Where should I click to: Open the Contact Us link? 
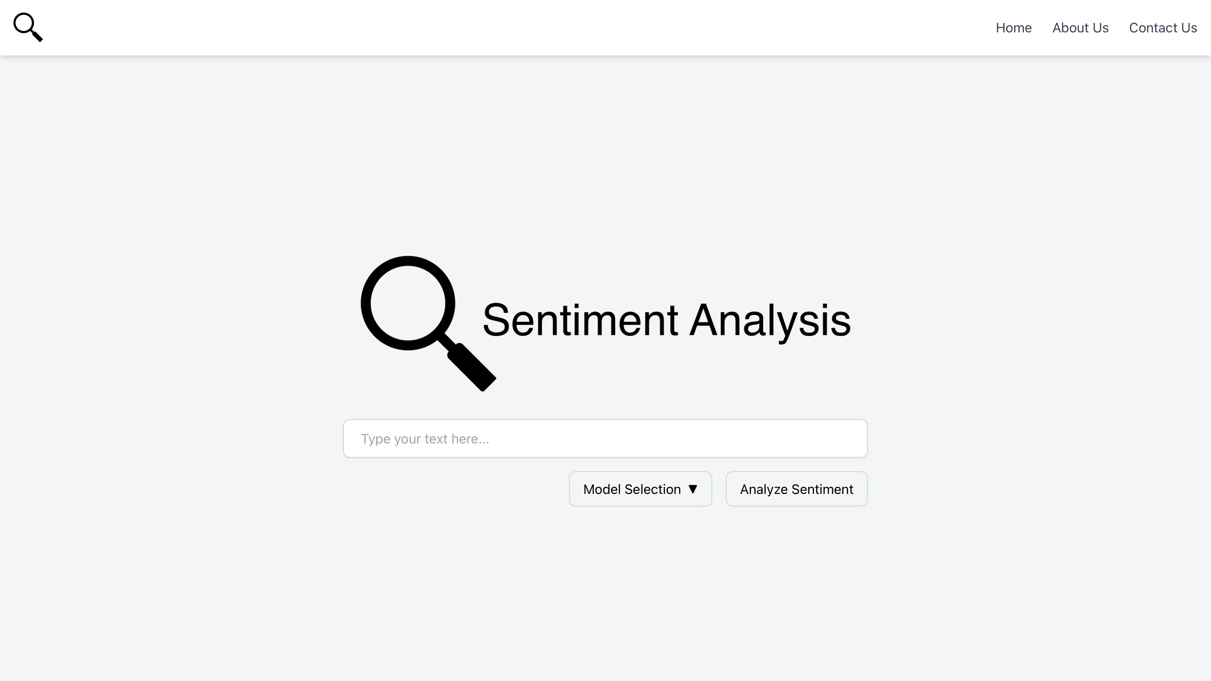click(x=1163, y=28)
